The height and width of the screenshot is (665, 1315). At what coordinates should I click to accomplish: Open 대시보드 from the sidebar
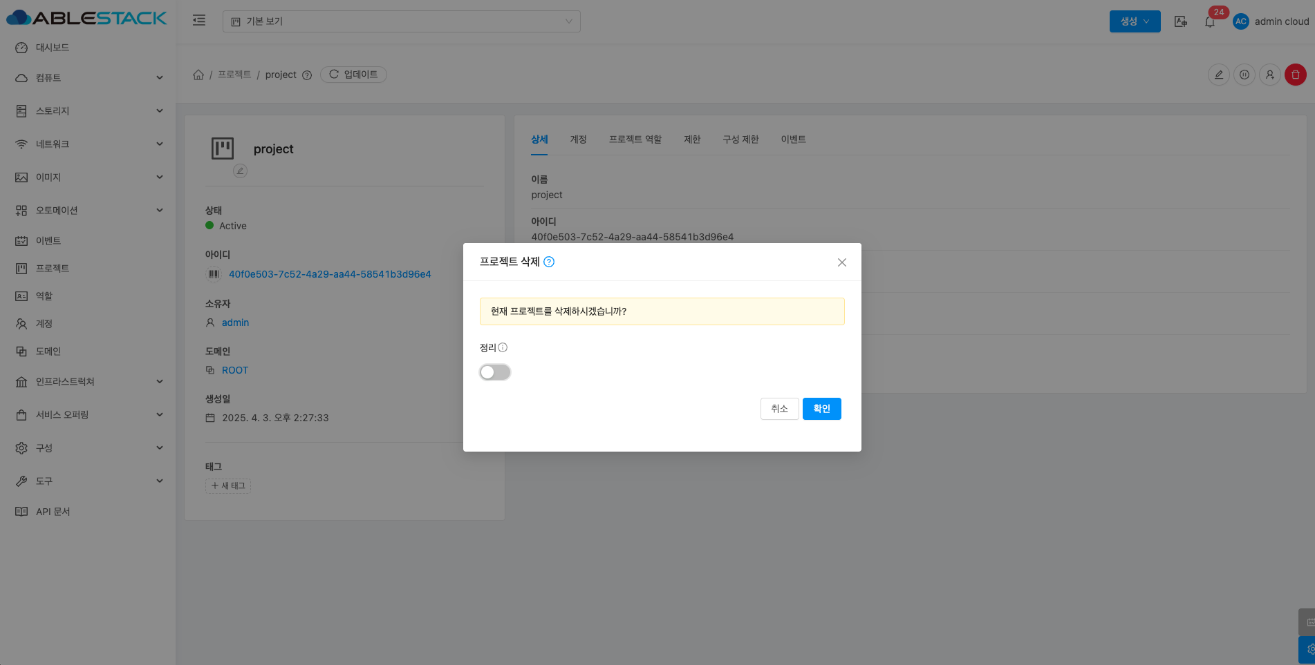[x=53, y=48]
